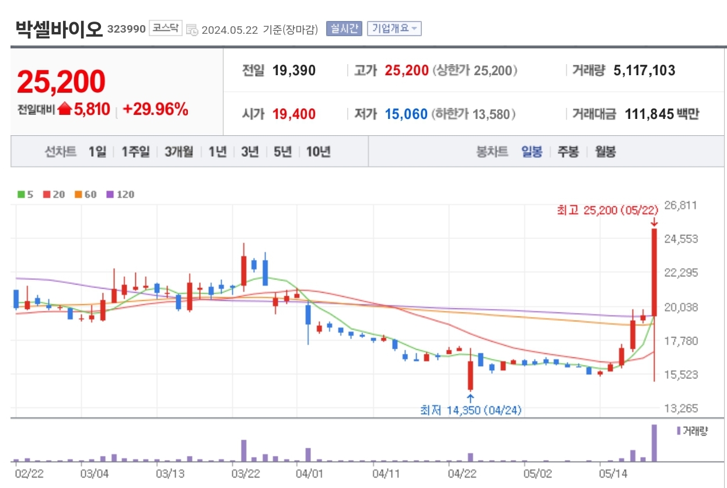Click the +29.96% change rate
This screenshot has width=727, height=488.
tap(155, 109)
